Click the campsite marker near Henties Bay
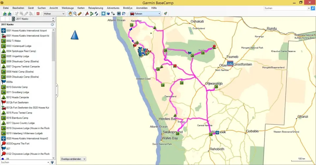Viewport: 316px width, 165px height. click(175, 115)
